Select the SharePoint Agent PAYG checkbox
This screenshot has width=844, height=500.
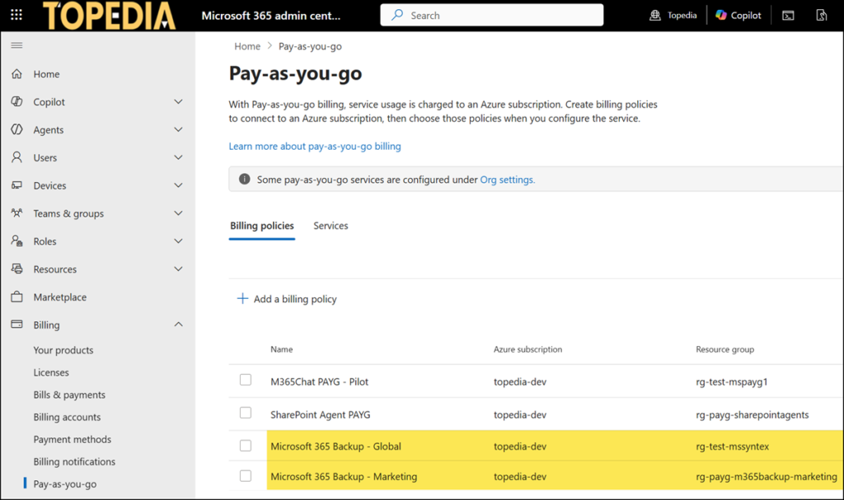point(246,413)
